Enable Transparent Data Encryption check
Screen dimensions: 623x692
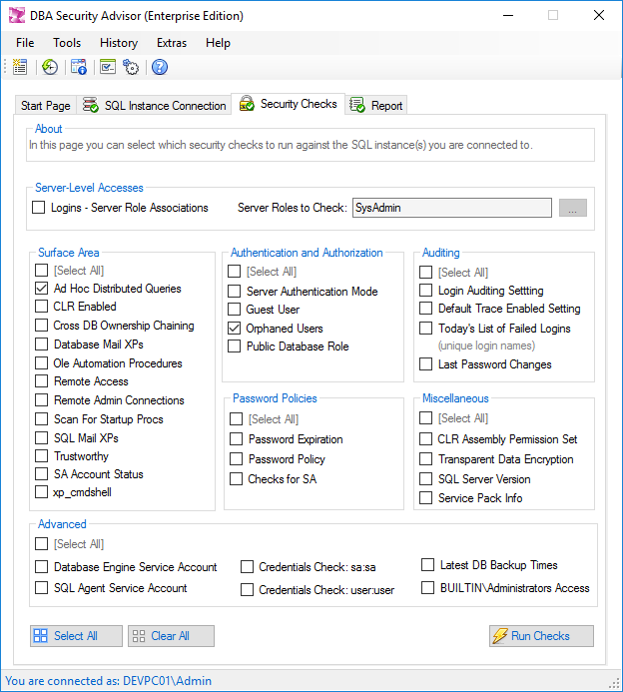click(425, 459)
